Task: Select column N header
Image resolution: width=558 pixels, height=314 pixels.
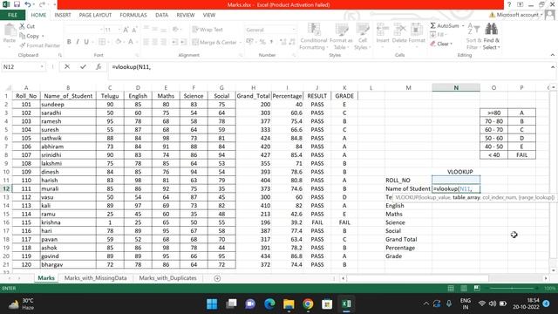Action: click(456, 87)
